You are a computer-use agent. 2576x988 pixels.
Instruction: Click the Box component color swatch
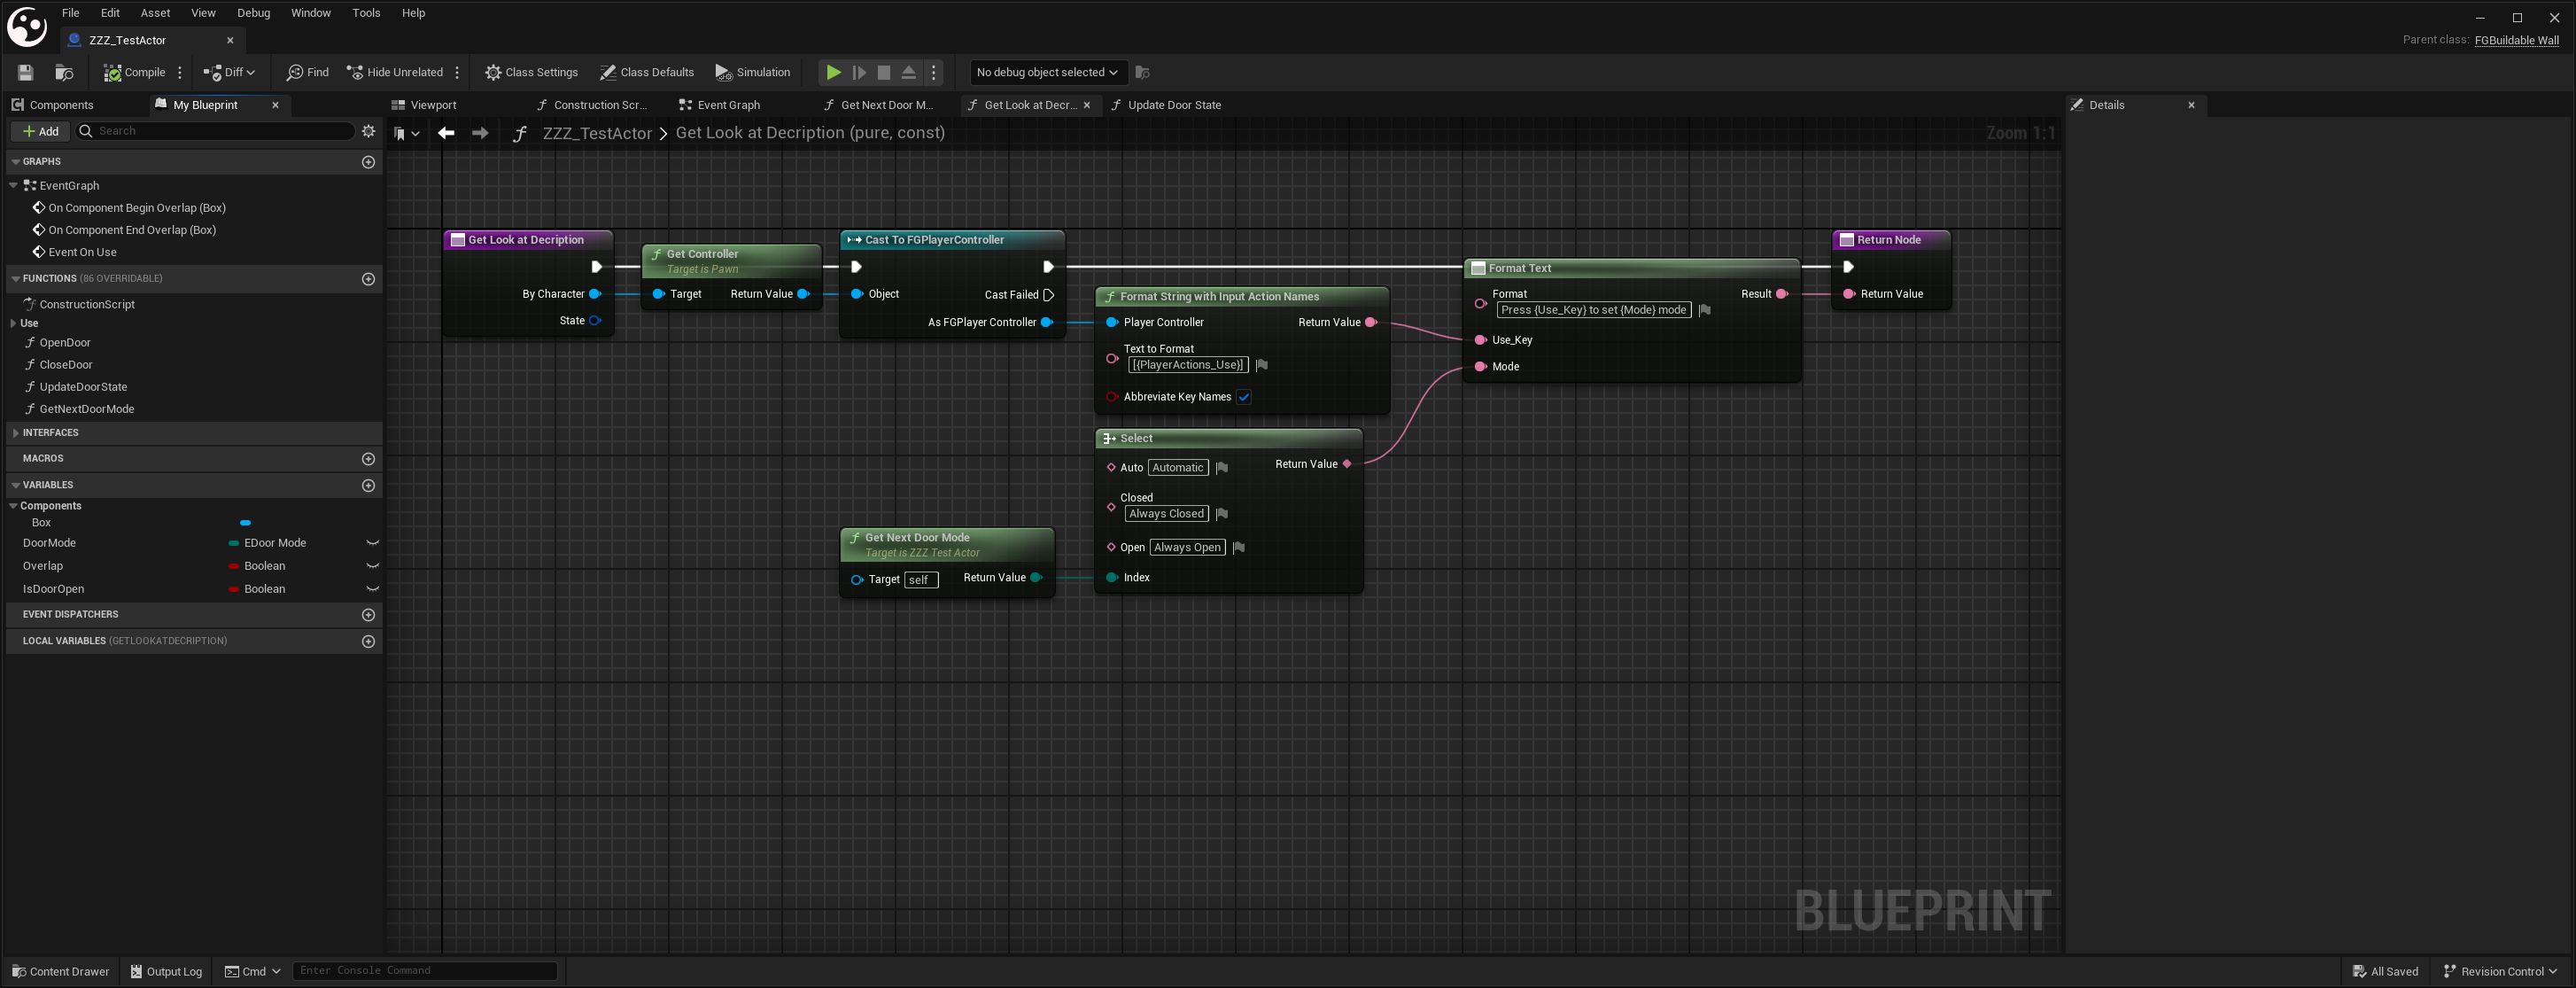point(245,523)
